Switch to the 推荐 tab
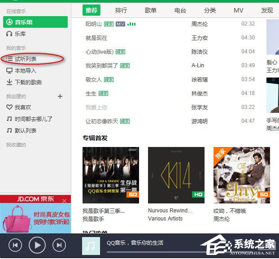The height and width of the screenshot is (259, 279). 92,10
